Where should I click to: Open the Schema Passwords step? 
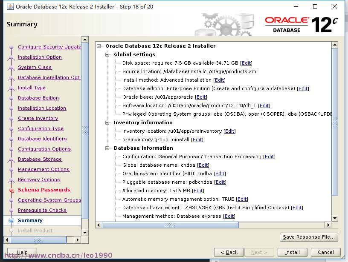(44, 190)
